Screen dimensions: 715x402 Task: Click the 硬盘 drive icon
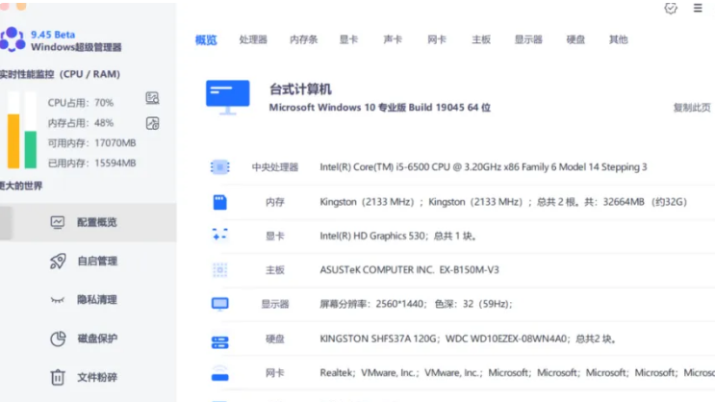click(x=219, y=340)
